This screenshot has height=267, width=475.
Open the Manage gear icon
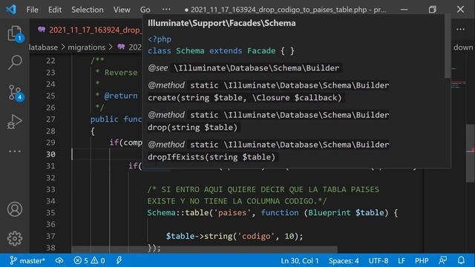(x=15, y=239)
